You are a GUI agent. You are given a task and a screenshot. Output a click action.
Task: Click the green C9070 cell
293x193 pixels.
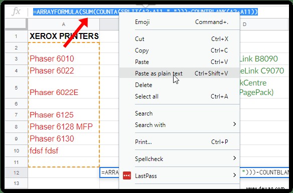coord(264,71)
